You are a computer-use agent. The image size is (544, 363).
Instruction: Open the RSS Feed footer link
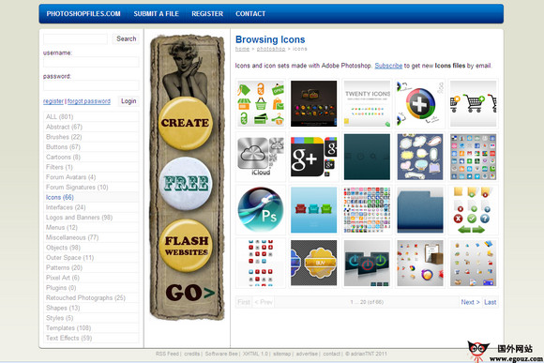tap(167, 354)
